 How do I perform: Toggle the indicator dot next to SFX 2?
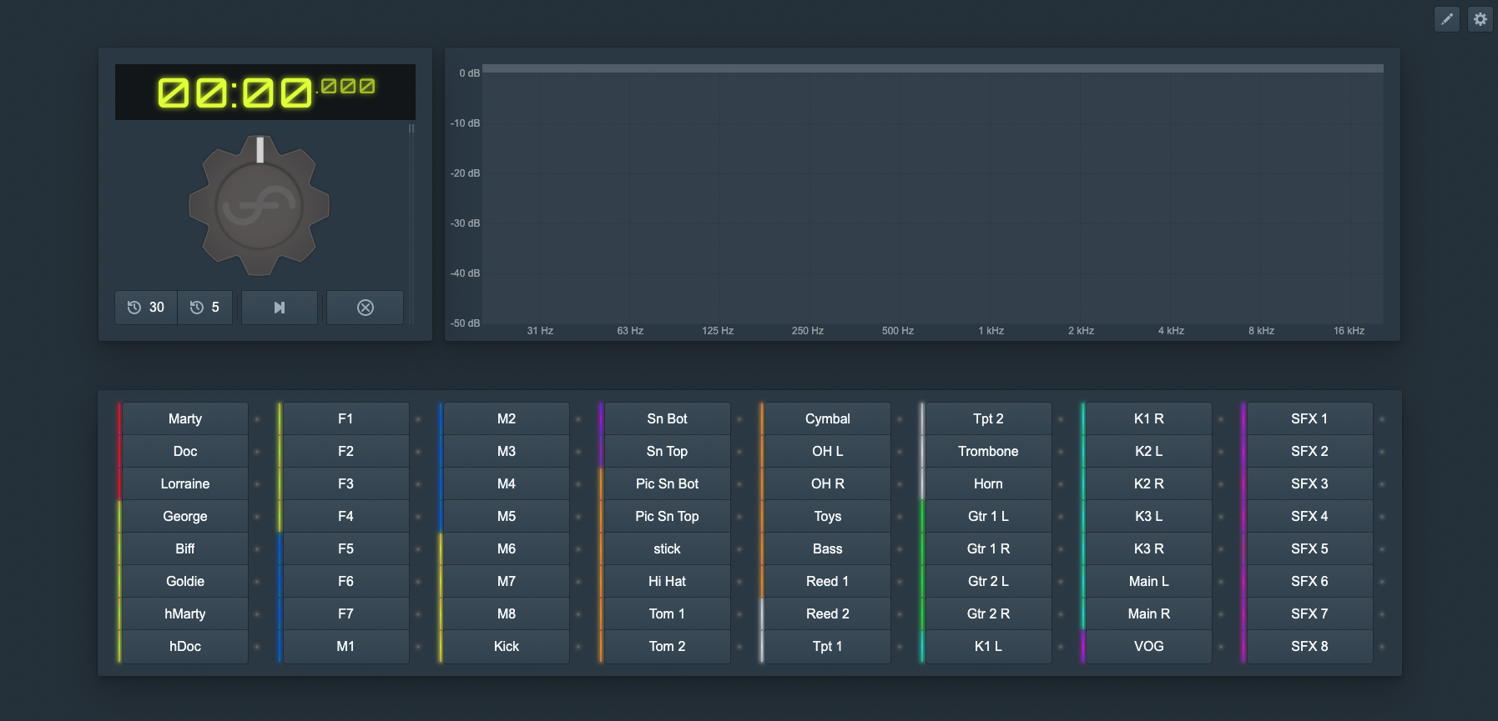click(1382, 452)
